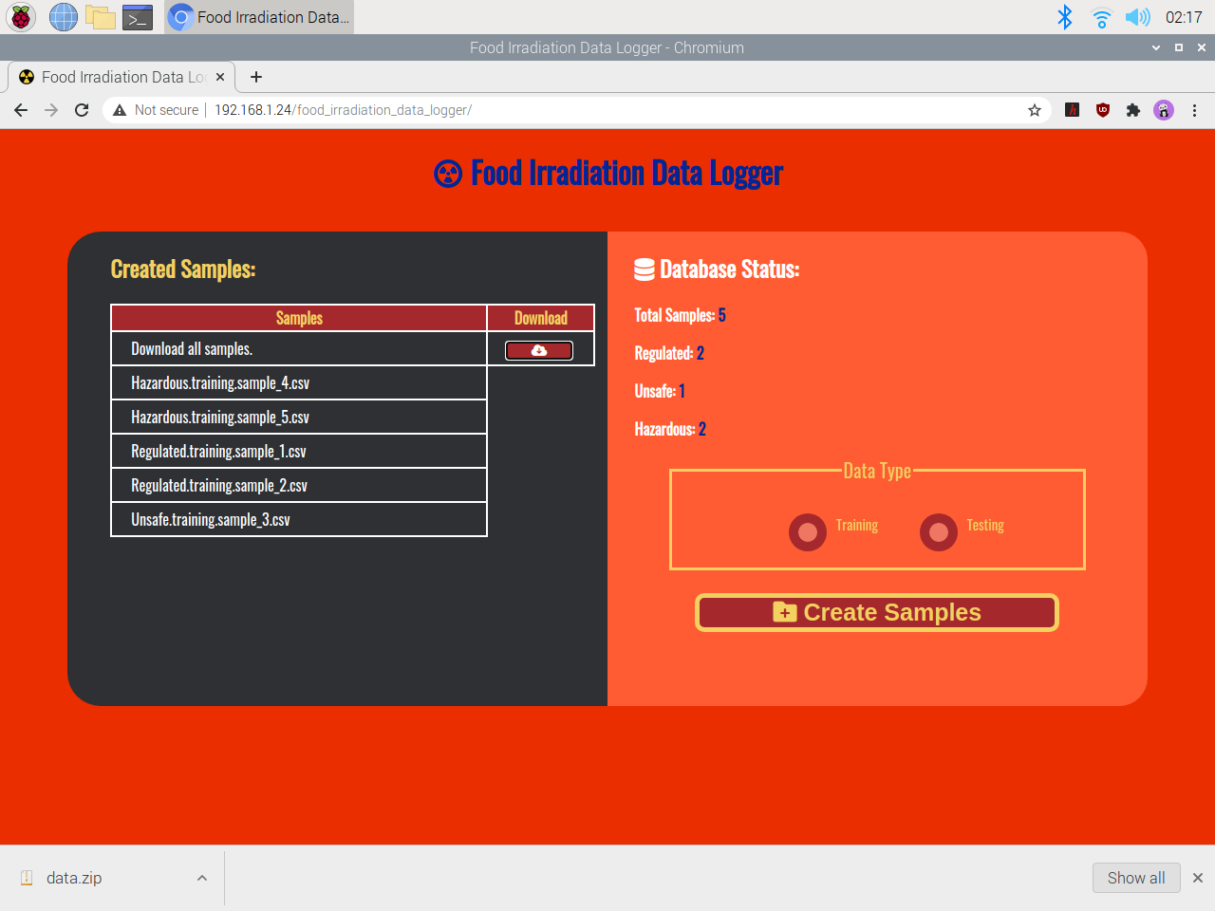This screenshot has height=911, width=1215.
Task: Open the Raspberry Pi applications menu
Action: coord(19,16)
